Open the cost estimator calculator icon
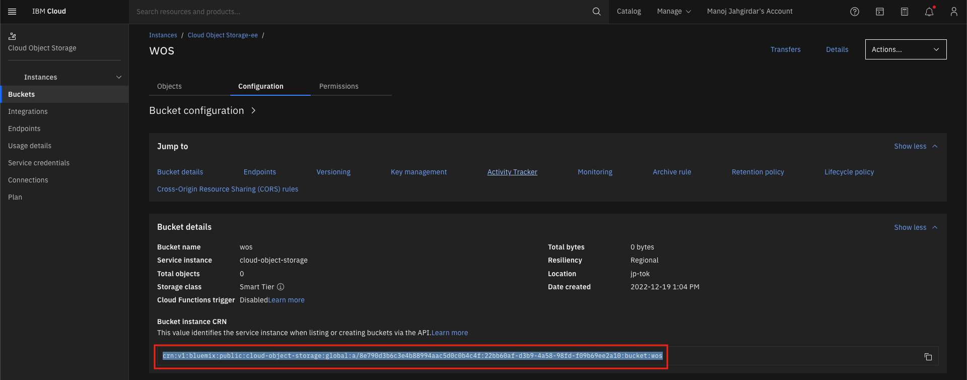 tap(905, 12)
